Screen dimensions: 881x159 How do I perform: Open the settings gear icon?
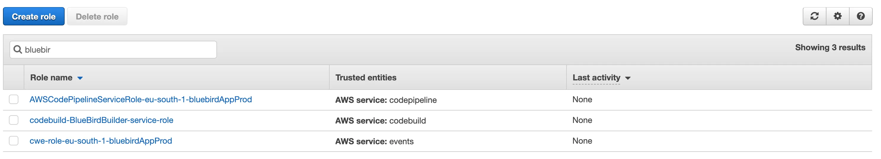(x=837, y=16)
